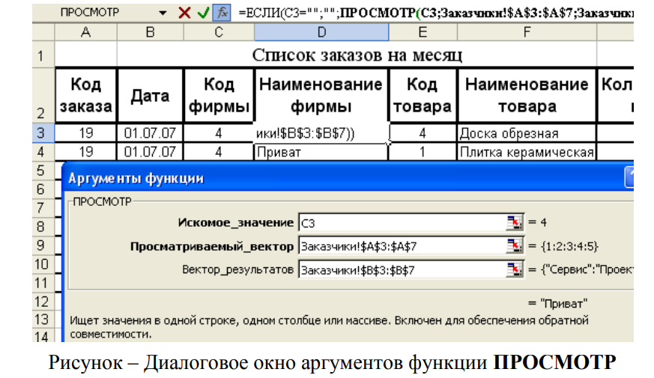This screenshot has height=378, width=654.
Task: Click the Вектор_результатов input field
Action: click(x=401, y=270)
